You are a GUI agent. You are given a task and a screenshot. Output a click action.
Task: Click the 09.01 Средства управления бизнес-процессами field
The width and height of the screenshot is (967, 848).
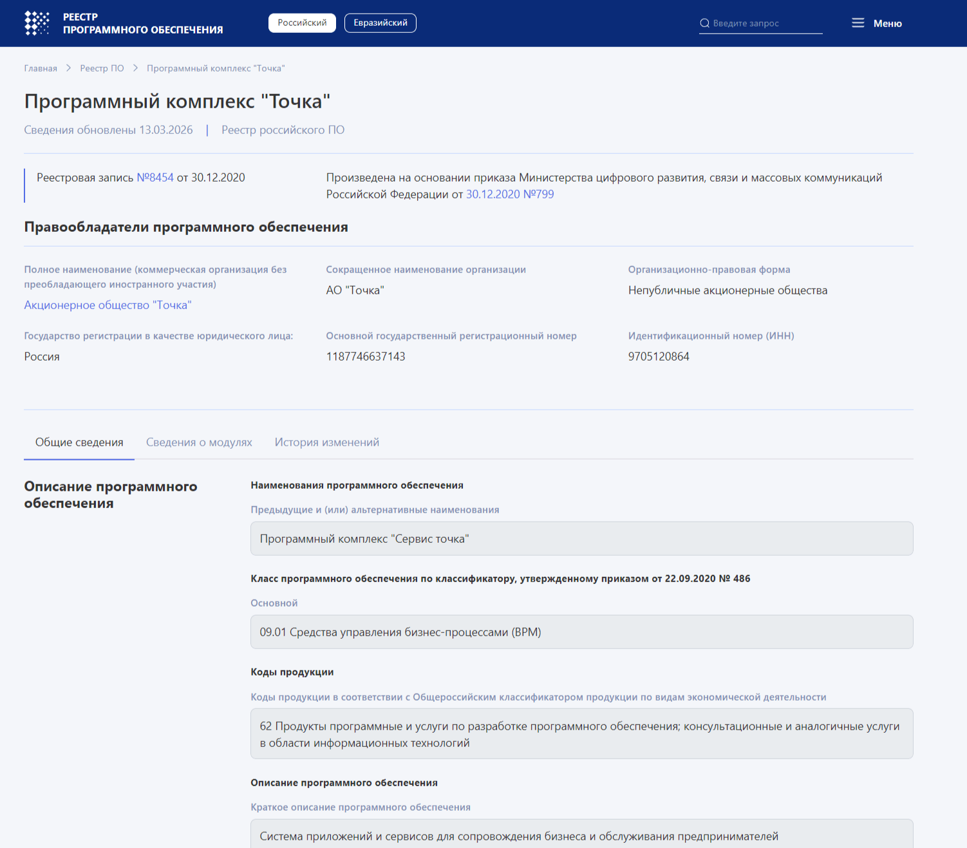(x=581, y=632)
